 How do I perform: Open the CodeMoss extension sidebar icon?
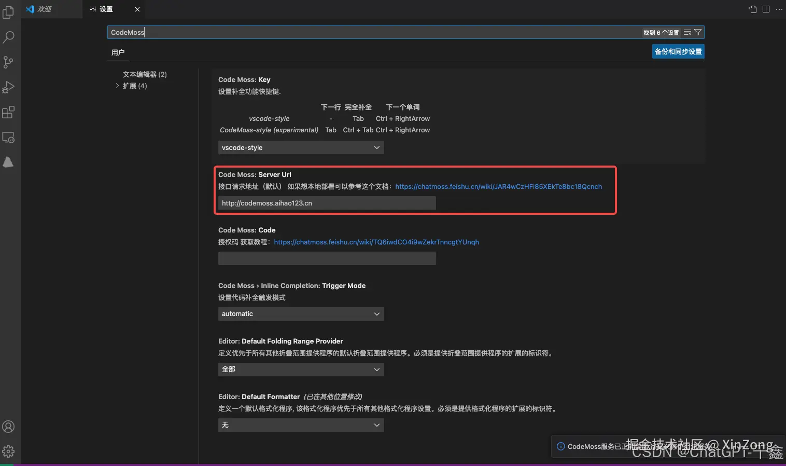[x=8, y=162]
